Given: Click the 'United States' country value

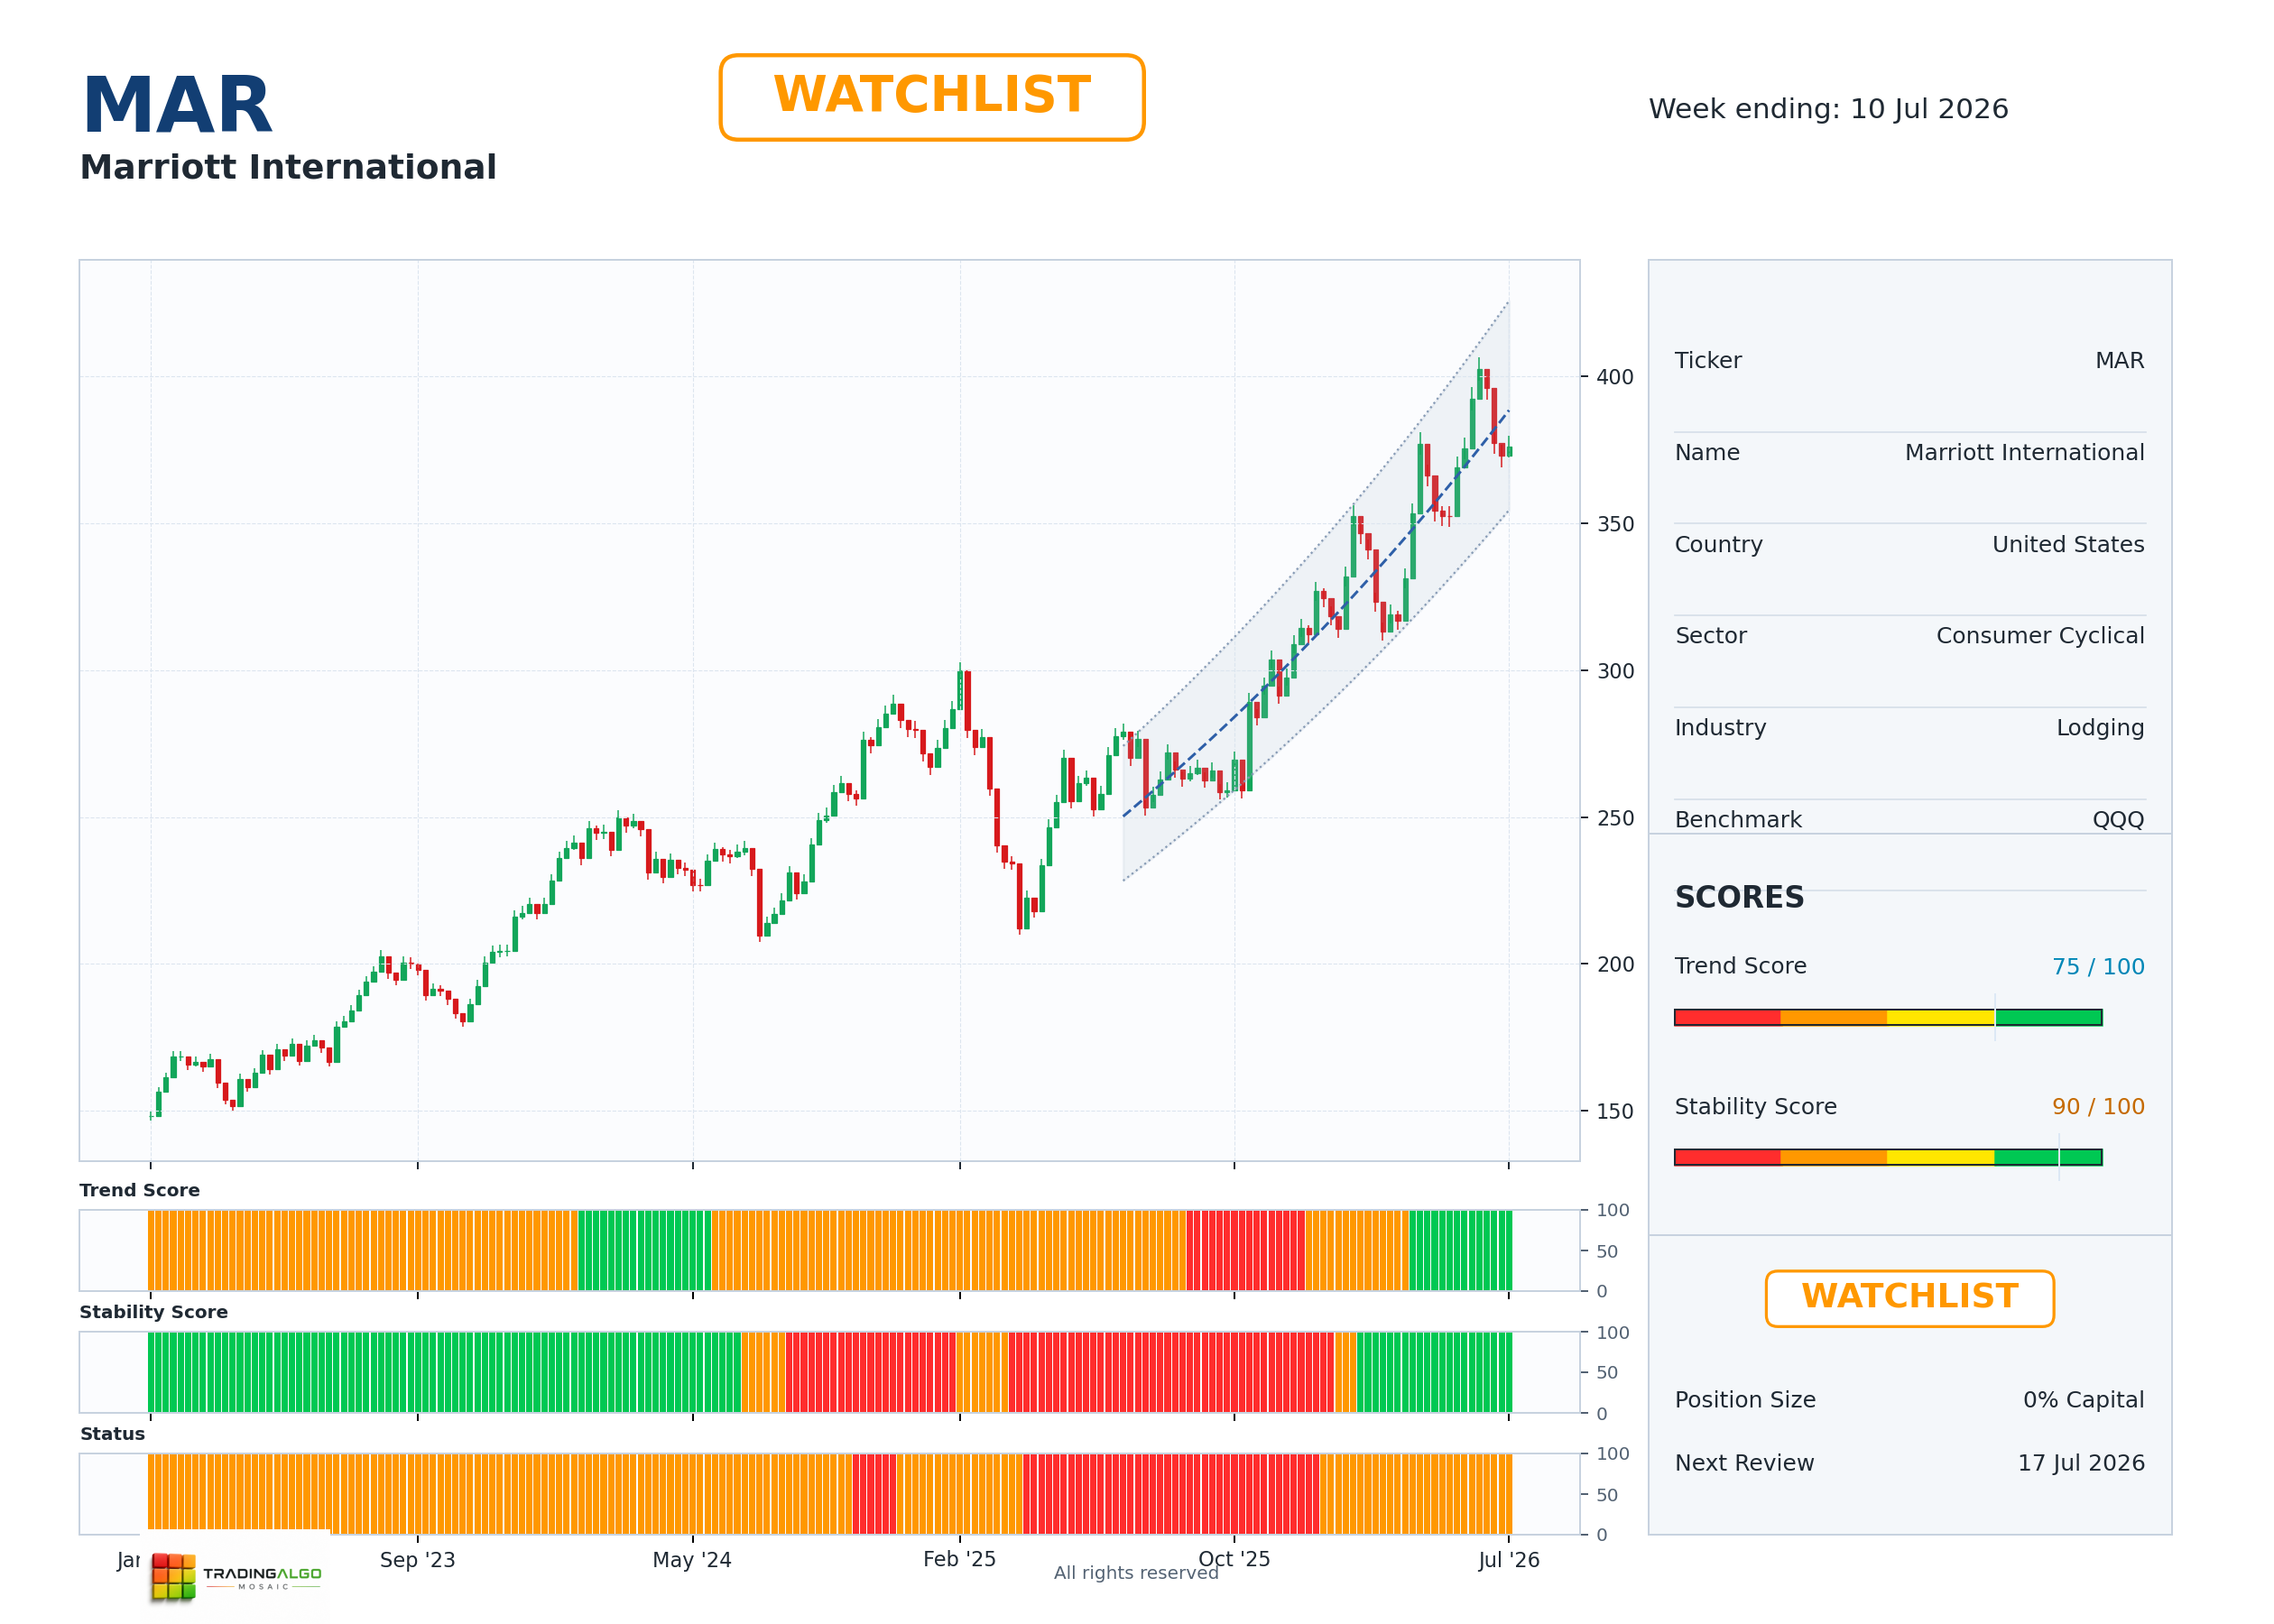Looking at the screenshot, I should [2068, 544].
